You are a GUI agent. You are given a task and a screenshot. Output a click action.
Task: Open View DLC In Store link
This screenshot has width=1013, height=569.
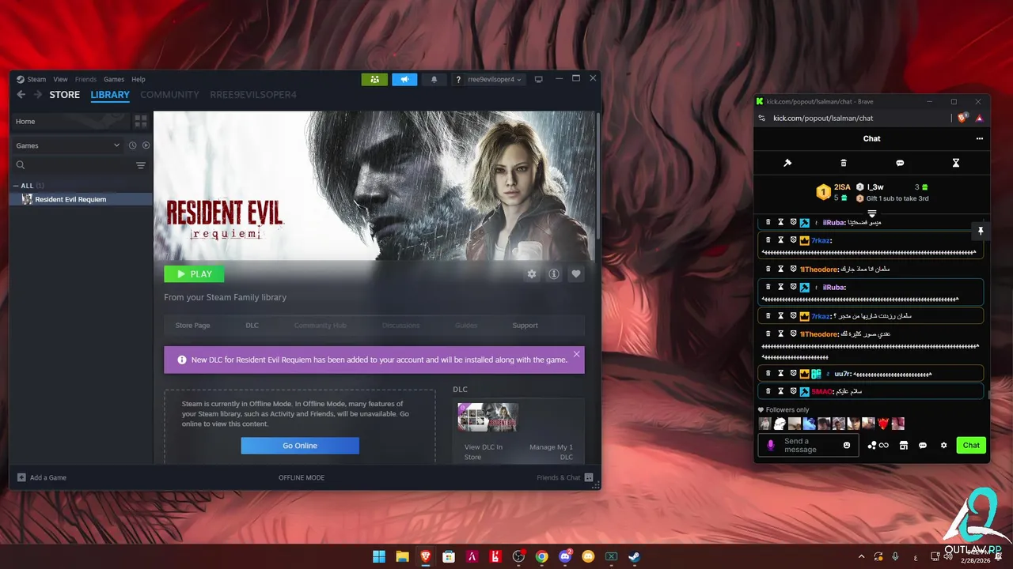click(x=484, y=452)
